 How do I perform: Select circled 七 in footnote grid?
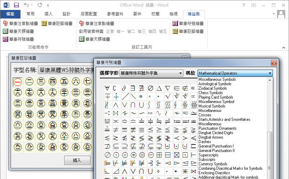tap(87, 81)
